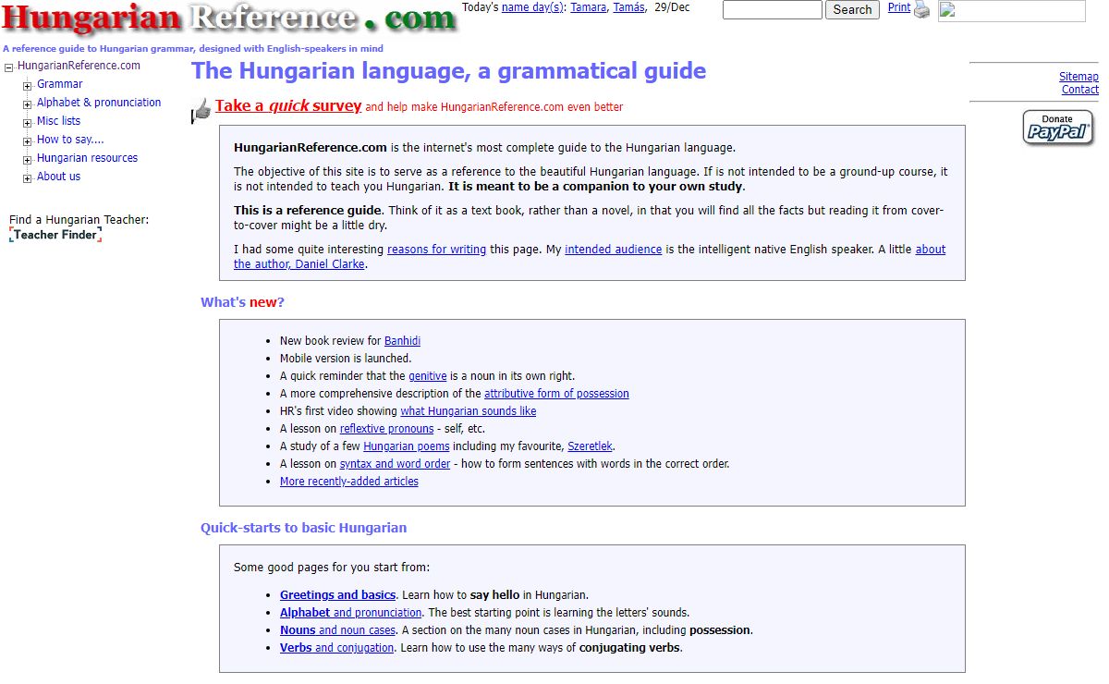This screenshot has height=684, width=1109.
Task: Click the printer icon beside Print
Action: tap(921, 10)
